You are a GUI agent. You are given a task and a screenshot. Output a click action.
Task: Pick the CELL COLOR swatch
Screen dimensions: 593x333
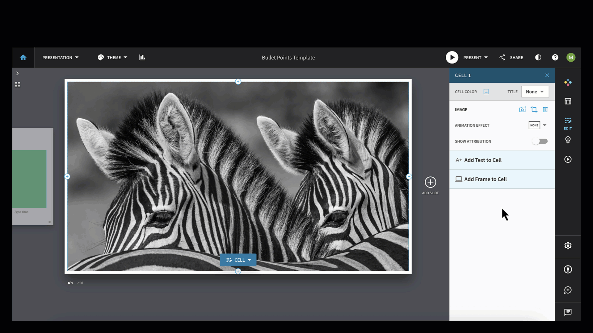(x=486, y=92)
